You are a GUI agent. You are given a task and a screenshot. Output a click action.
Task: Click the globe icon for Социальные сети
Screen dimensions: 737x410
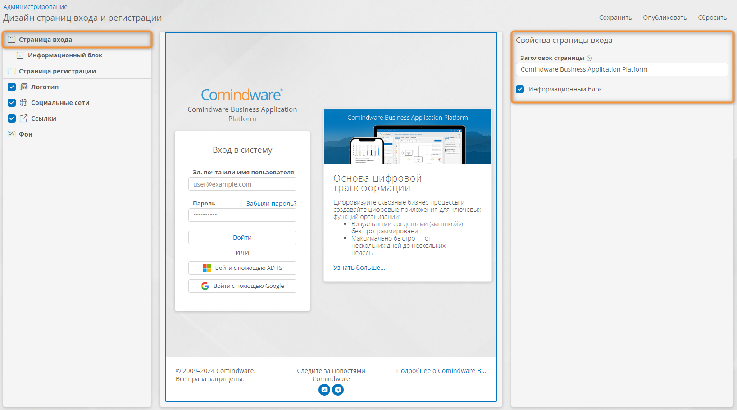(24, 103)
